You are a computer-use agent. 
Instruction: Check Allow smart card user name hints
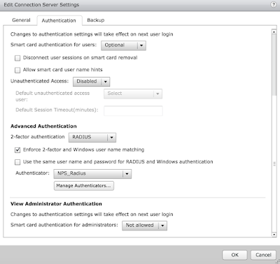point(17,70)
